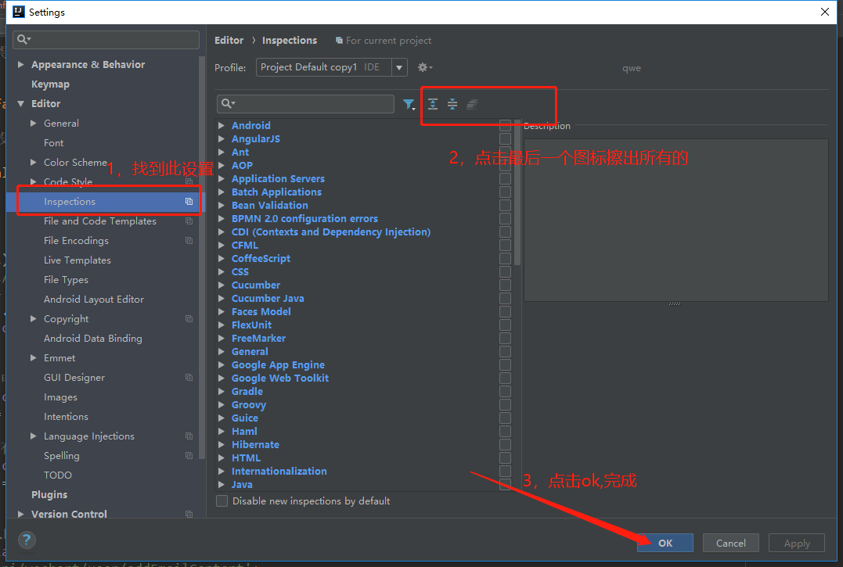Expand all inspection tree nodes icon
Viewport: 843px width, 567px height.
click(433, 104)
